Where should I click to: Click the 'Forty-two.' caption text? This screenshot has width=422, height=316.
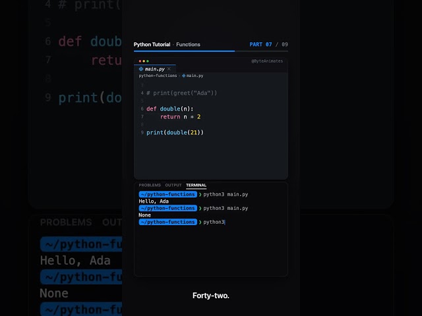coord(211,296)
